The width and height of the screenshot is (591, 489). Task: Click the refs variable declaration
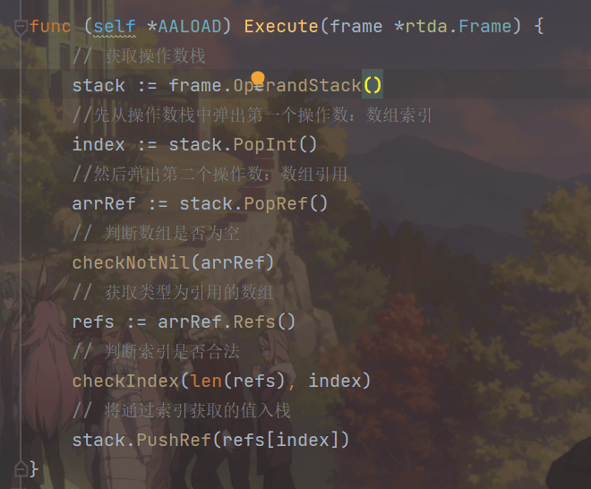(93, 322)
